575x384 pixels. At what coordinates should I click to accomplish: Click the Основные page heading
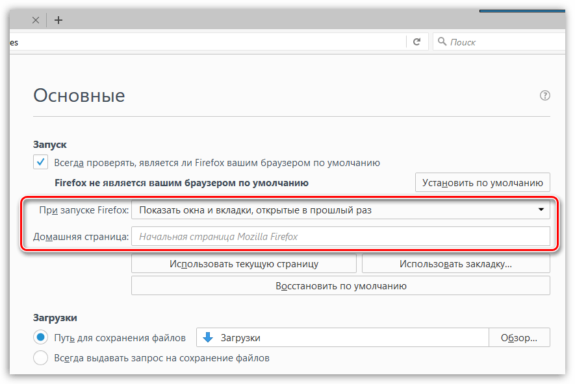79,96
